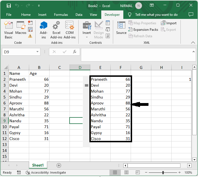Switch to Page Layout view icon
This screenshot has height=177, width=198.
click(x=126, y=172)
